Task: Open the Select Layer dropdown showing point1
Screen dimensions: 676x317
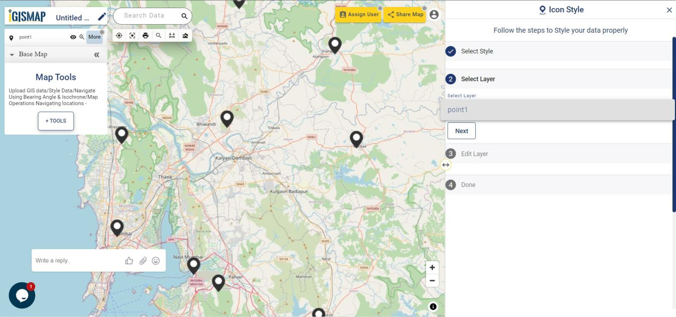Action: click(557, 110)
